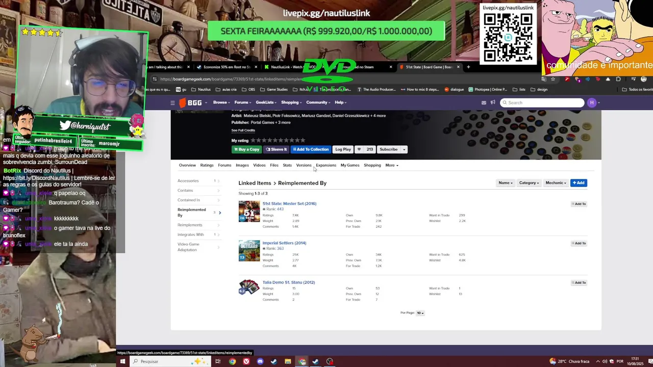Open the Files tab
Image resolution: width=653 pixels, height=367 pixels.
point(274,165)
